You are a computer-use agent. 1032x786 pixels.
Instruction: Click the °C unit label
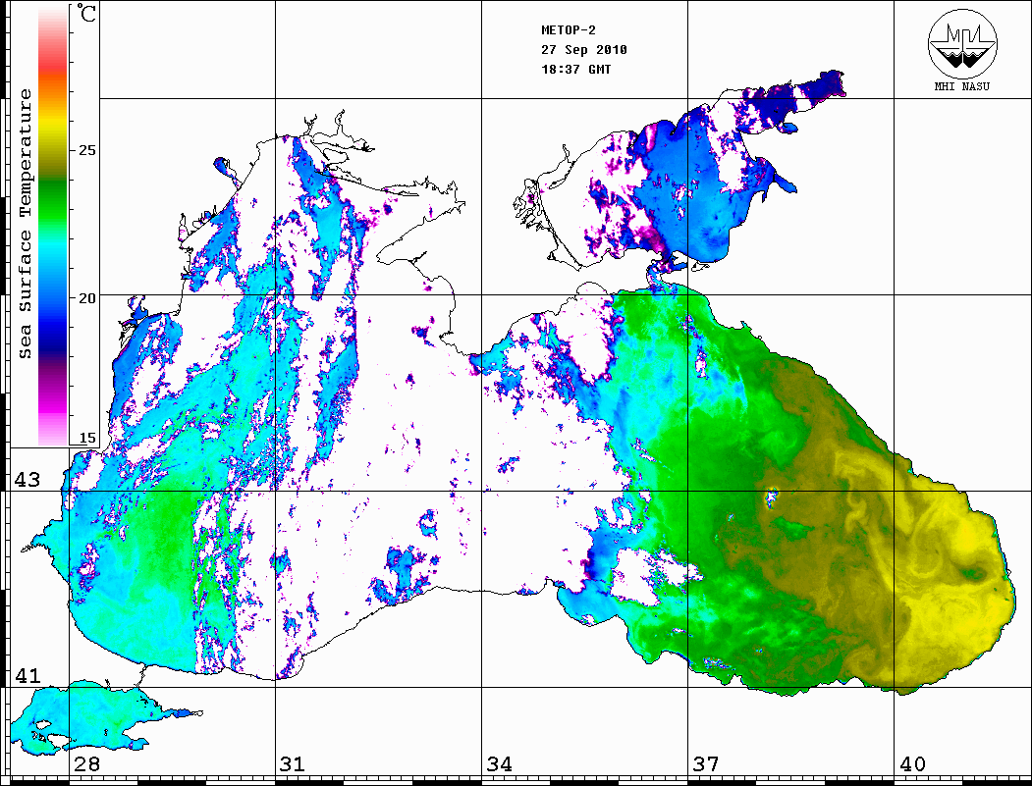tap(86, 13)
